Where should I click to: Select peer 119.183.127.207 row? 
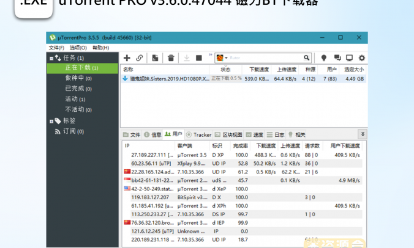pos(243,197)
